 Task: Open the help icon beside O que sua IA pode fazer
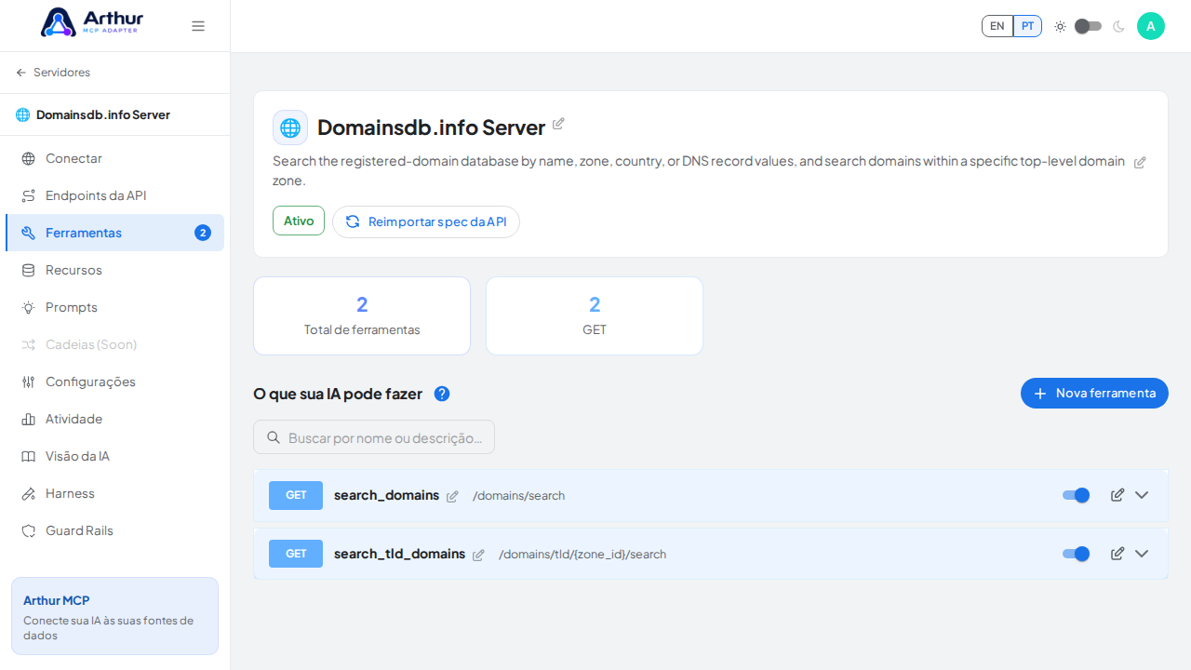pyautogui.click(x=442, y=394)
